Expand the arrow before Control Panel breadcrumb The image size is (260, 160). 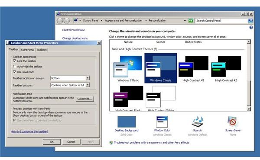point(80,20)
